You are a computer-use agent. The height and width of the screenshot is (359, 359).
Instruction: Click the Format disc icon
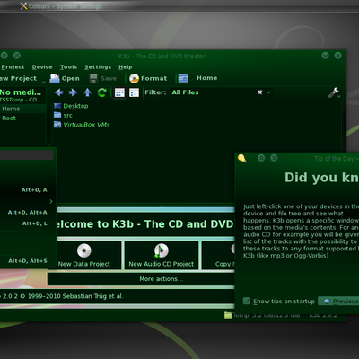tap(134, 78)
